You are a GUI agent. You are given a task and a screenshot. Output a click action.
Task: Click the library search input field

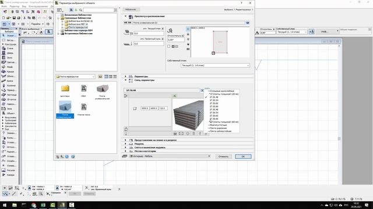(x=98, y=10)
